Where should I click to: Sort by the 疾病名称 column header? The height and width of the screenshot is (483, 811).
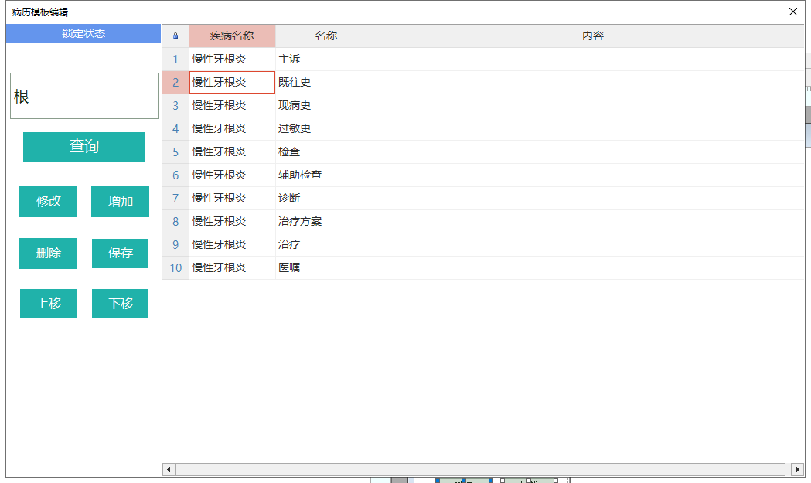232,36
